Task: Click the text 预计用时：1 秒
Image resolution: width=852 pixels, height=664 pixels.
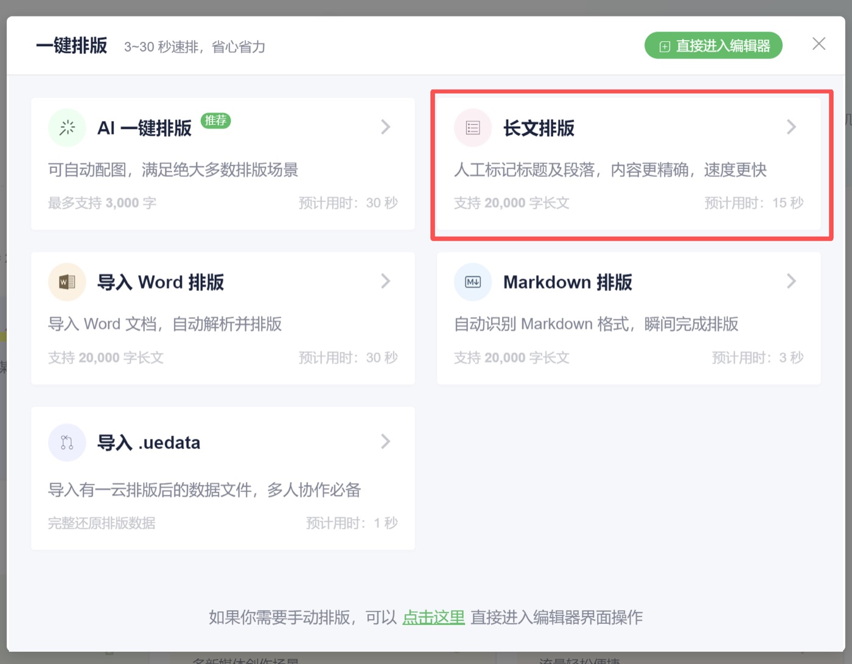Action: coord(352,523)
